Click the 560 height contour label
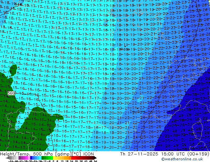Viewport: 210px width, 162px height. tap(11, 93)
